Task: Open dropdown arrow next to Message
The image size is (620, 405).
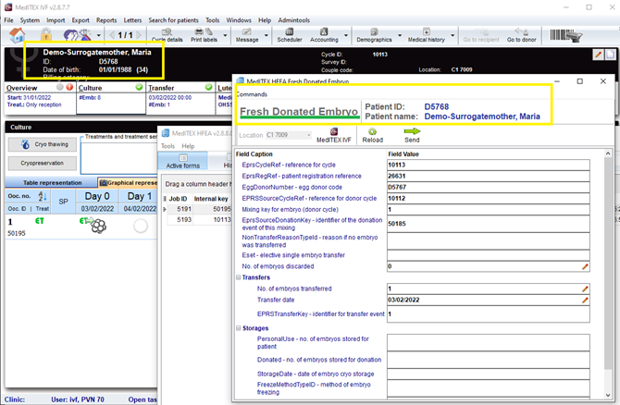Action: pyautogui.click(x=267, y=35)
